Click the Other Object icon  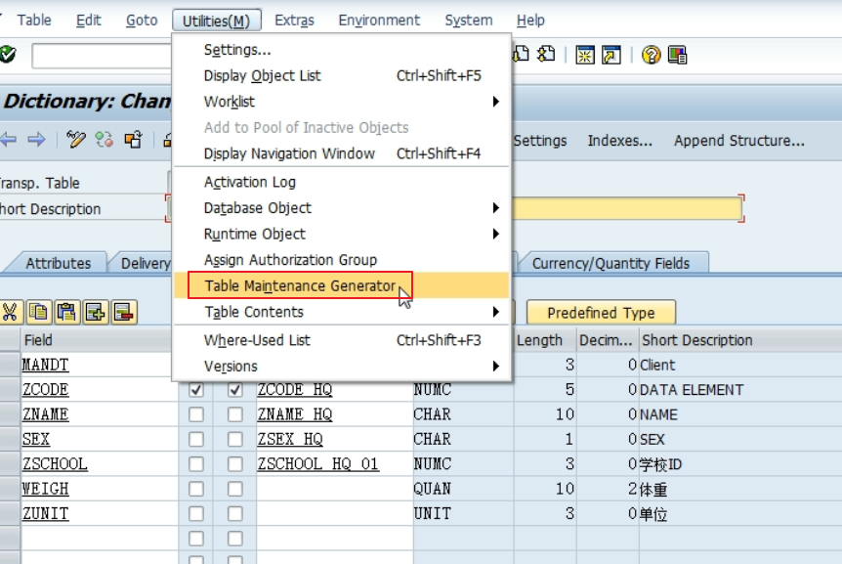[x=133, y=140]
